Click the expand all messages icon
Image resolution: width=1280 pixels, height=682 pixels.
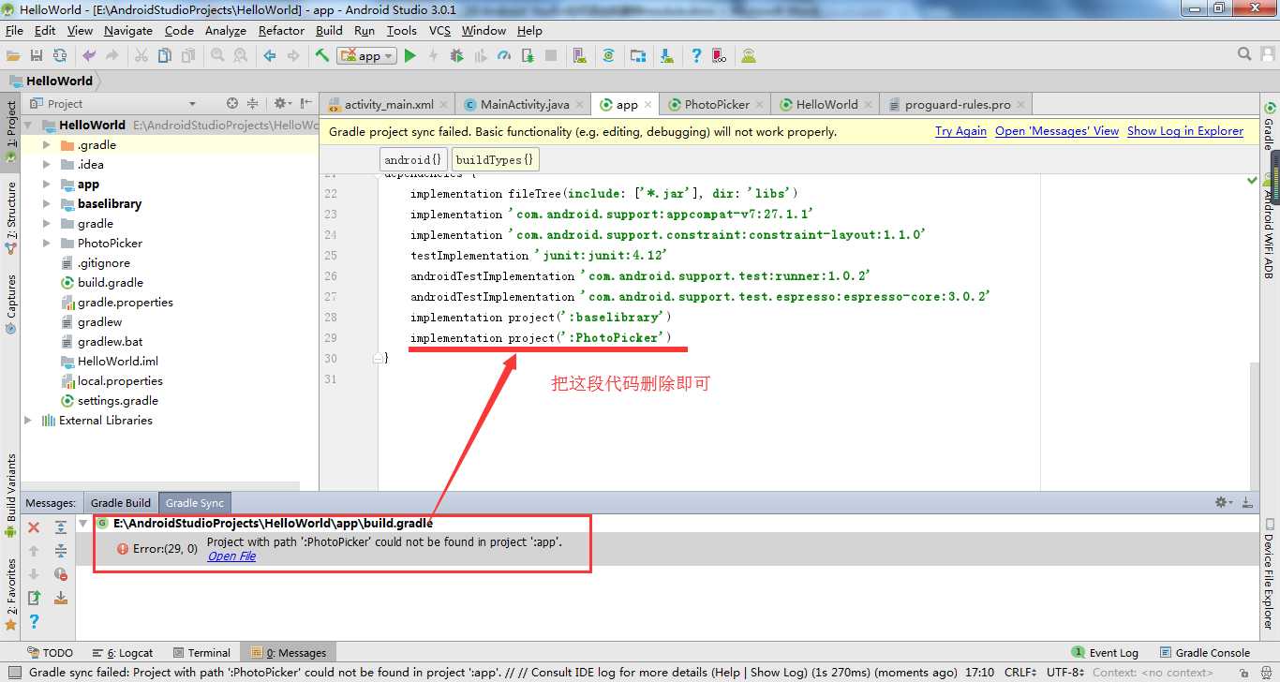click(x=61, y=527)
